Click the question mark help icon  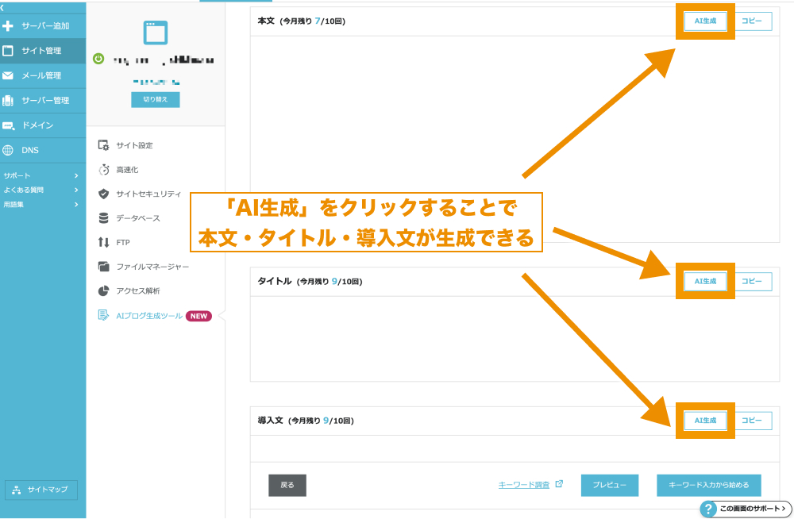708,509
